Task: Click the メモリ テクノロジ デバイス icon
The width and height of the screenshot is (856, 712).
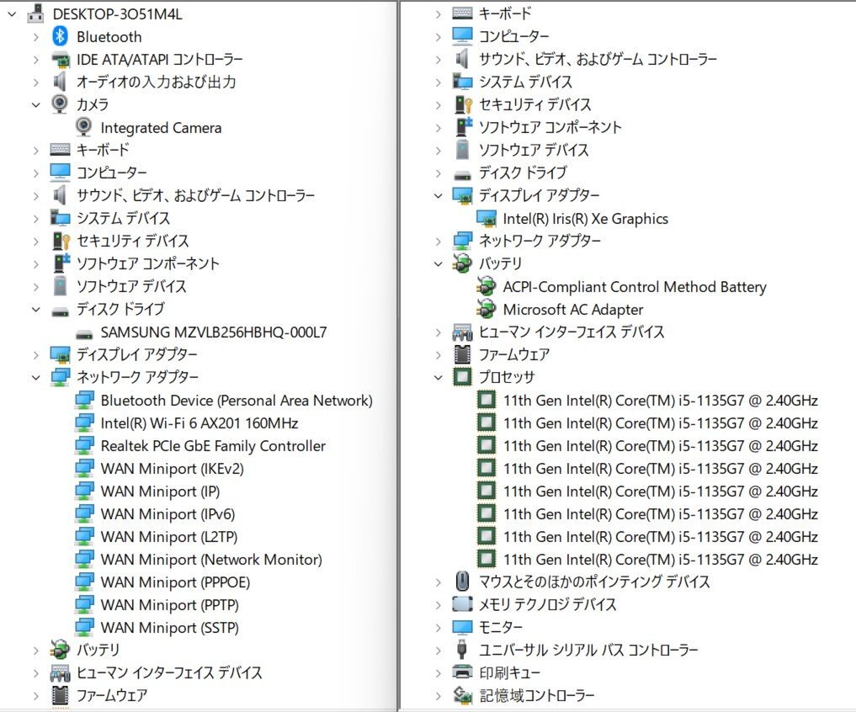Action: (x=462, y=604)
